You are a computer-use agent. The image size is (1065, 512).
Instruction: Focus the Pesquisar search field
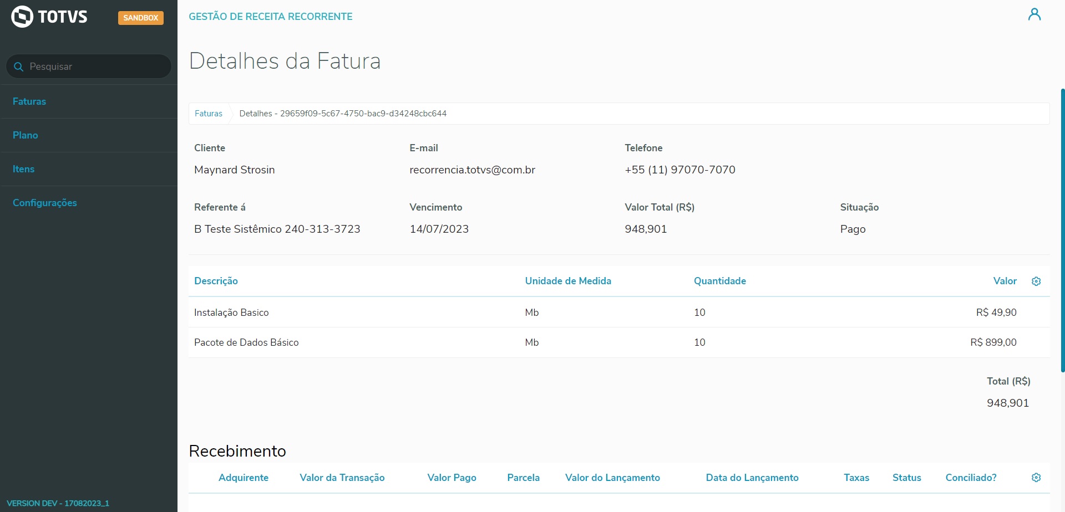click(x=94, y=66)
